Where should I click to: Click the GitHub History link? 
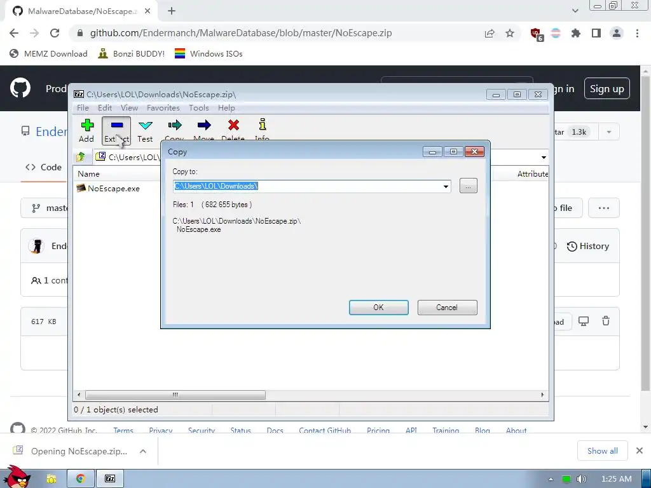[x=588, y=246]
